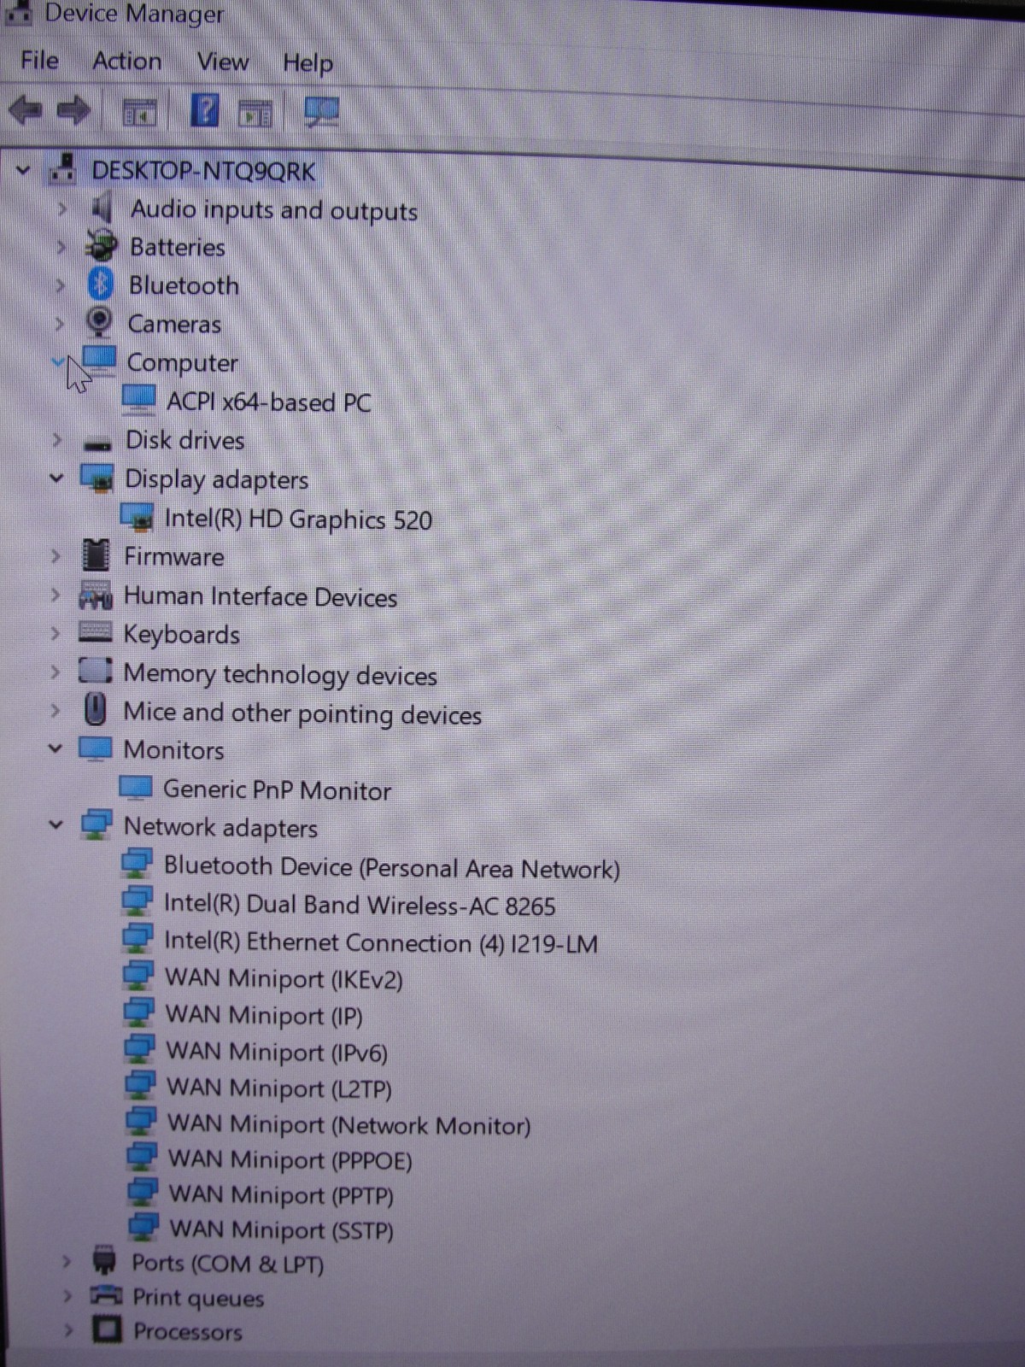Image resolution: width=1025 pixels, height=1367 pixels.
Task: Click the Human Interface Devices icon
Action: point(95,595)
